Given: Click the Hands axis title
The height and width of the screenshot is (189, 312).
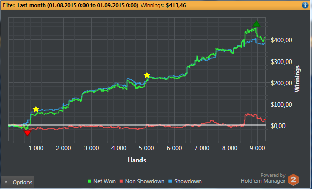Looking at the screenshot, I should click(137, 160).
